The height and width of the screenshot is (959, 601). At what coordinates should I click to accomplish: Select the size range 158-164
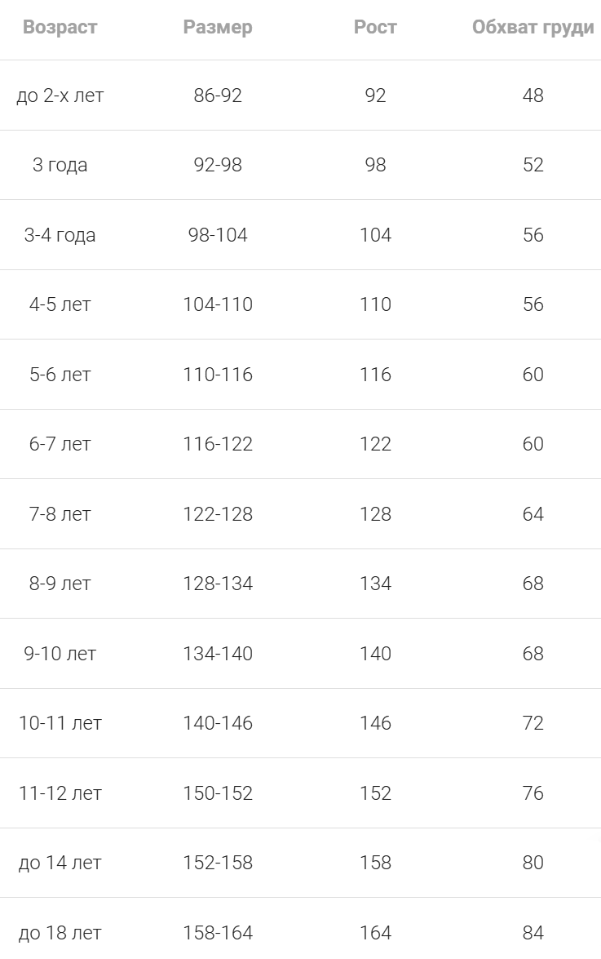click(218, 932)
